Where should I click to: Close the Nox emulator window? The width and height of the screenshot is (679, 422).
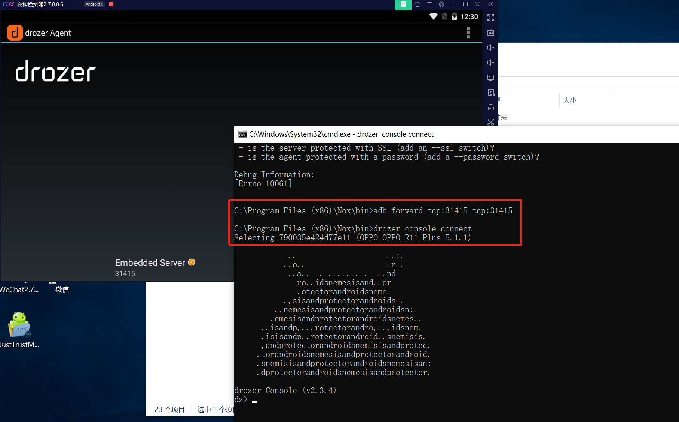pos(477,4)
